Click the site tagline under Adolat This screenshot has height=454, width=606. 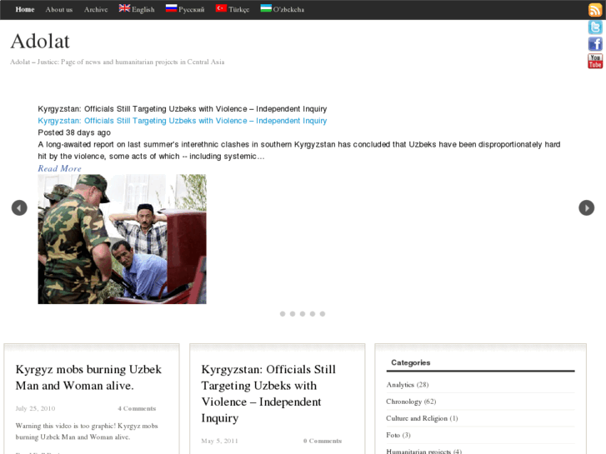[x=117, y=62]
